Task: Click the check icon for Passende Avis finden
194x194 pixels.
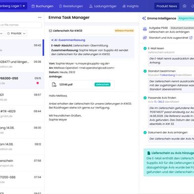Action: [x=145, y=98]
